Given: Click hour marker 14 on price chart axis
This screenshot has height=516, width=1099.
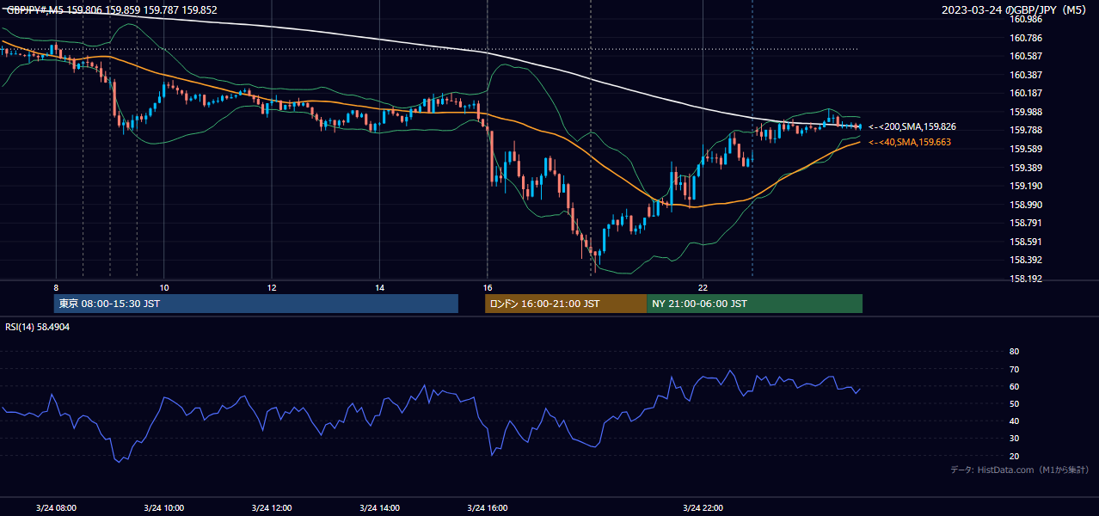Looking at the screenshot, I should 379,287.
